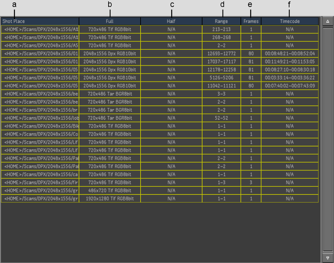Click the shot path ending in /br
The image size is (334, 263).
tap(40, 110)
